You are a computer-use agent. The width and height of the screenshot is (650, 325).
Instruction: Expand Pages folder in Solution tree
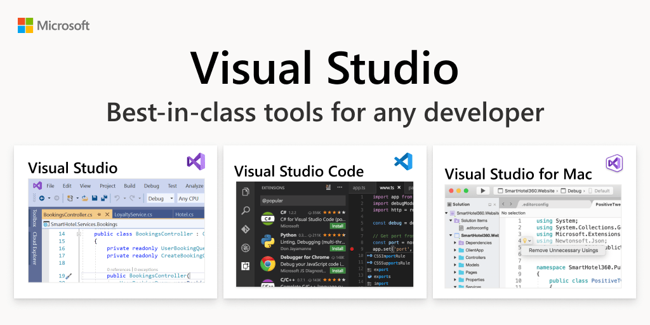click(x=454, y=272)
